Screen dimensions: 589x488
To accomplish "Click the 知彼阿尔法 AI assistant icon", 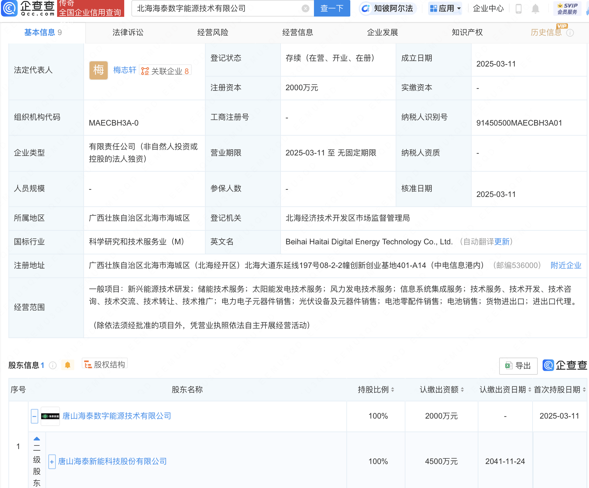I will [366, 8].
